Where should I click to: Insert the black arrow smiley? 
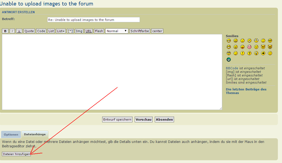click(x=263, y=53)
